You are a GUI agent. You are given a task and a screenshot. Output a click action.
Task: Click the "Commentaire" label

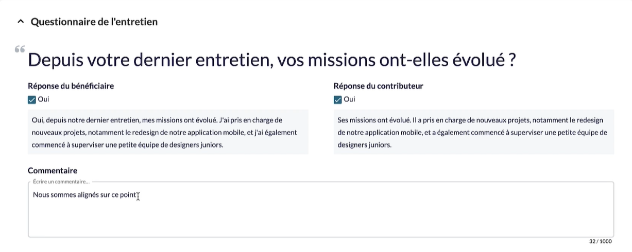click(x=53, y=170)
